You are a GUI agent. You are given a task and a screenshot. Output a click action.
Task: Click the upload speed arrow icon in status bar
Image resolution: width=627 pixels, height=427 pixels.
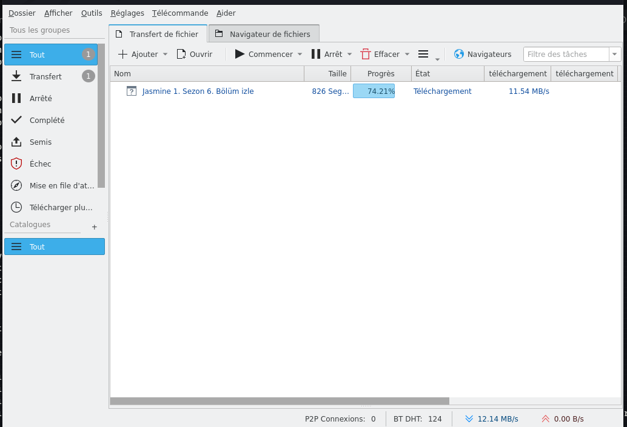pos(545,419)
